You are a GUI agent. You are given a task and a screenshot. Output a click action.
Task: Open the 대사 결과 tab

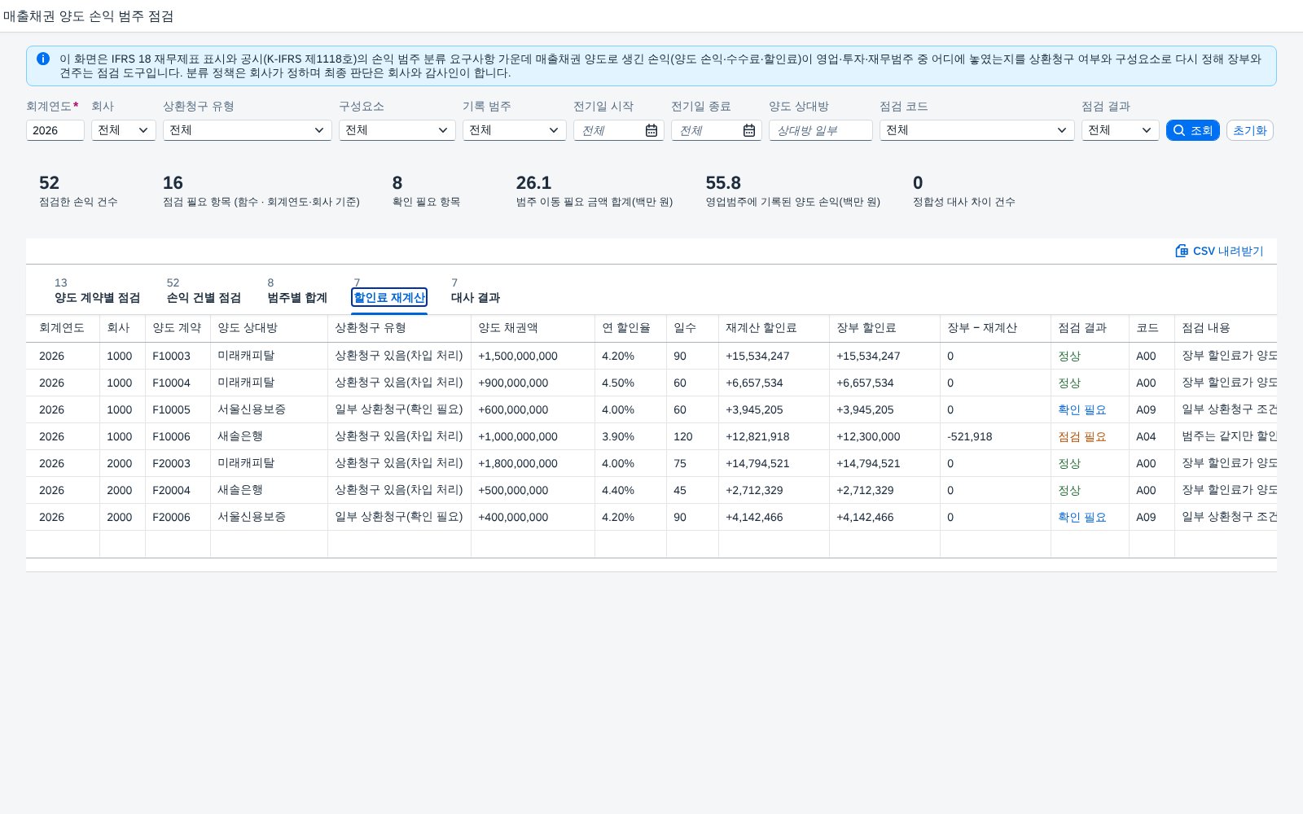click(x=476, y=297)
